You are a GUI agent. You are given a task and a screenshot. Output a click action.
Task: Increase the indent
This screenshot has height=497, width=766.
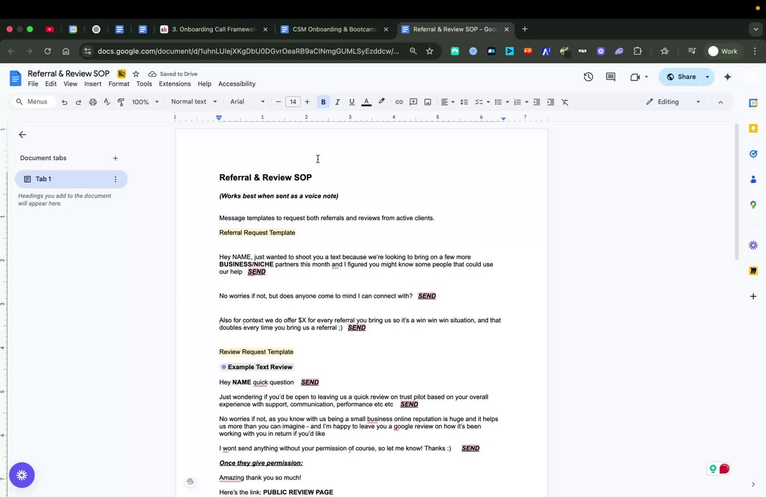click(x=551, y=102)
